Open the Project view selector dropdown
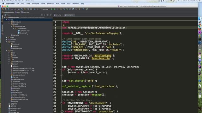The height and width of the screenshot is (113, 202). (x=11, y=15)
